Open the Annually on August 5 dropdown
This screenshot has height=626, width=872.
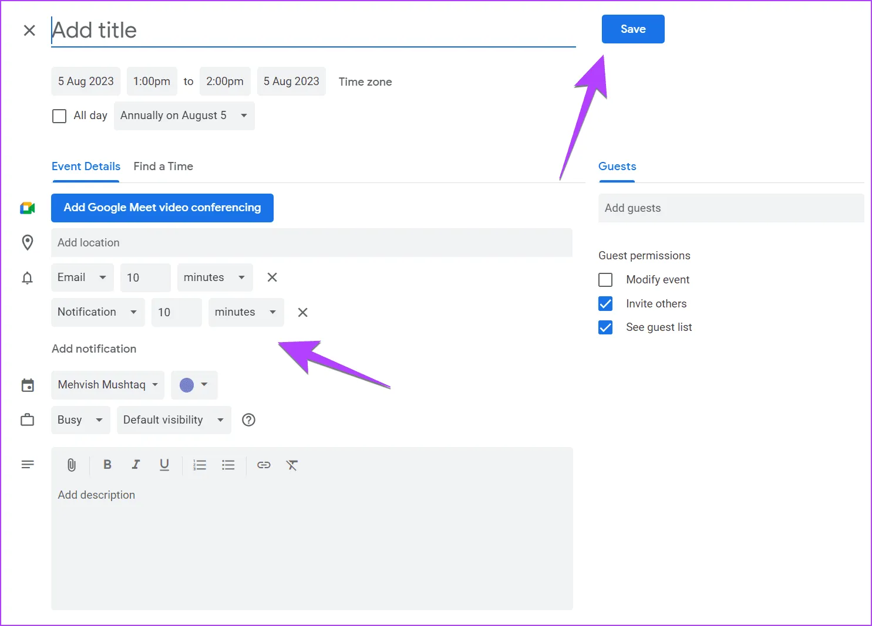184,116
